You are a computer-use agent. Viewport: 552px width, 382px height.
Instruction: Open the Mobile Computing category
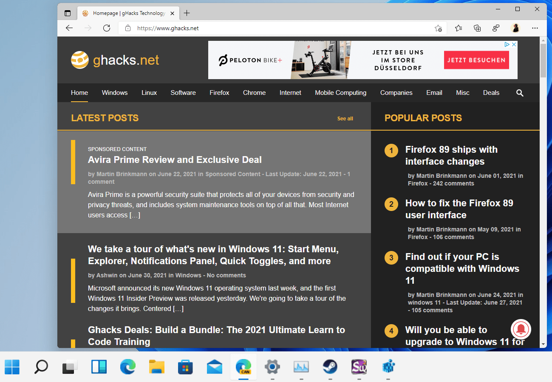pyautogui.click(x=340, y=93)
